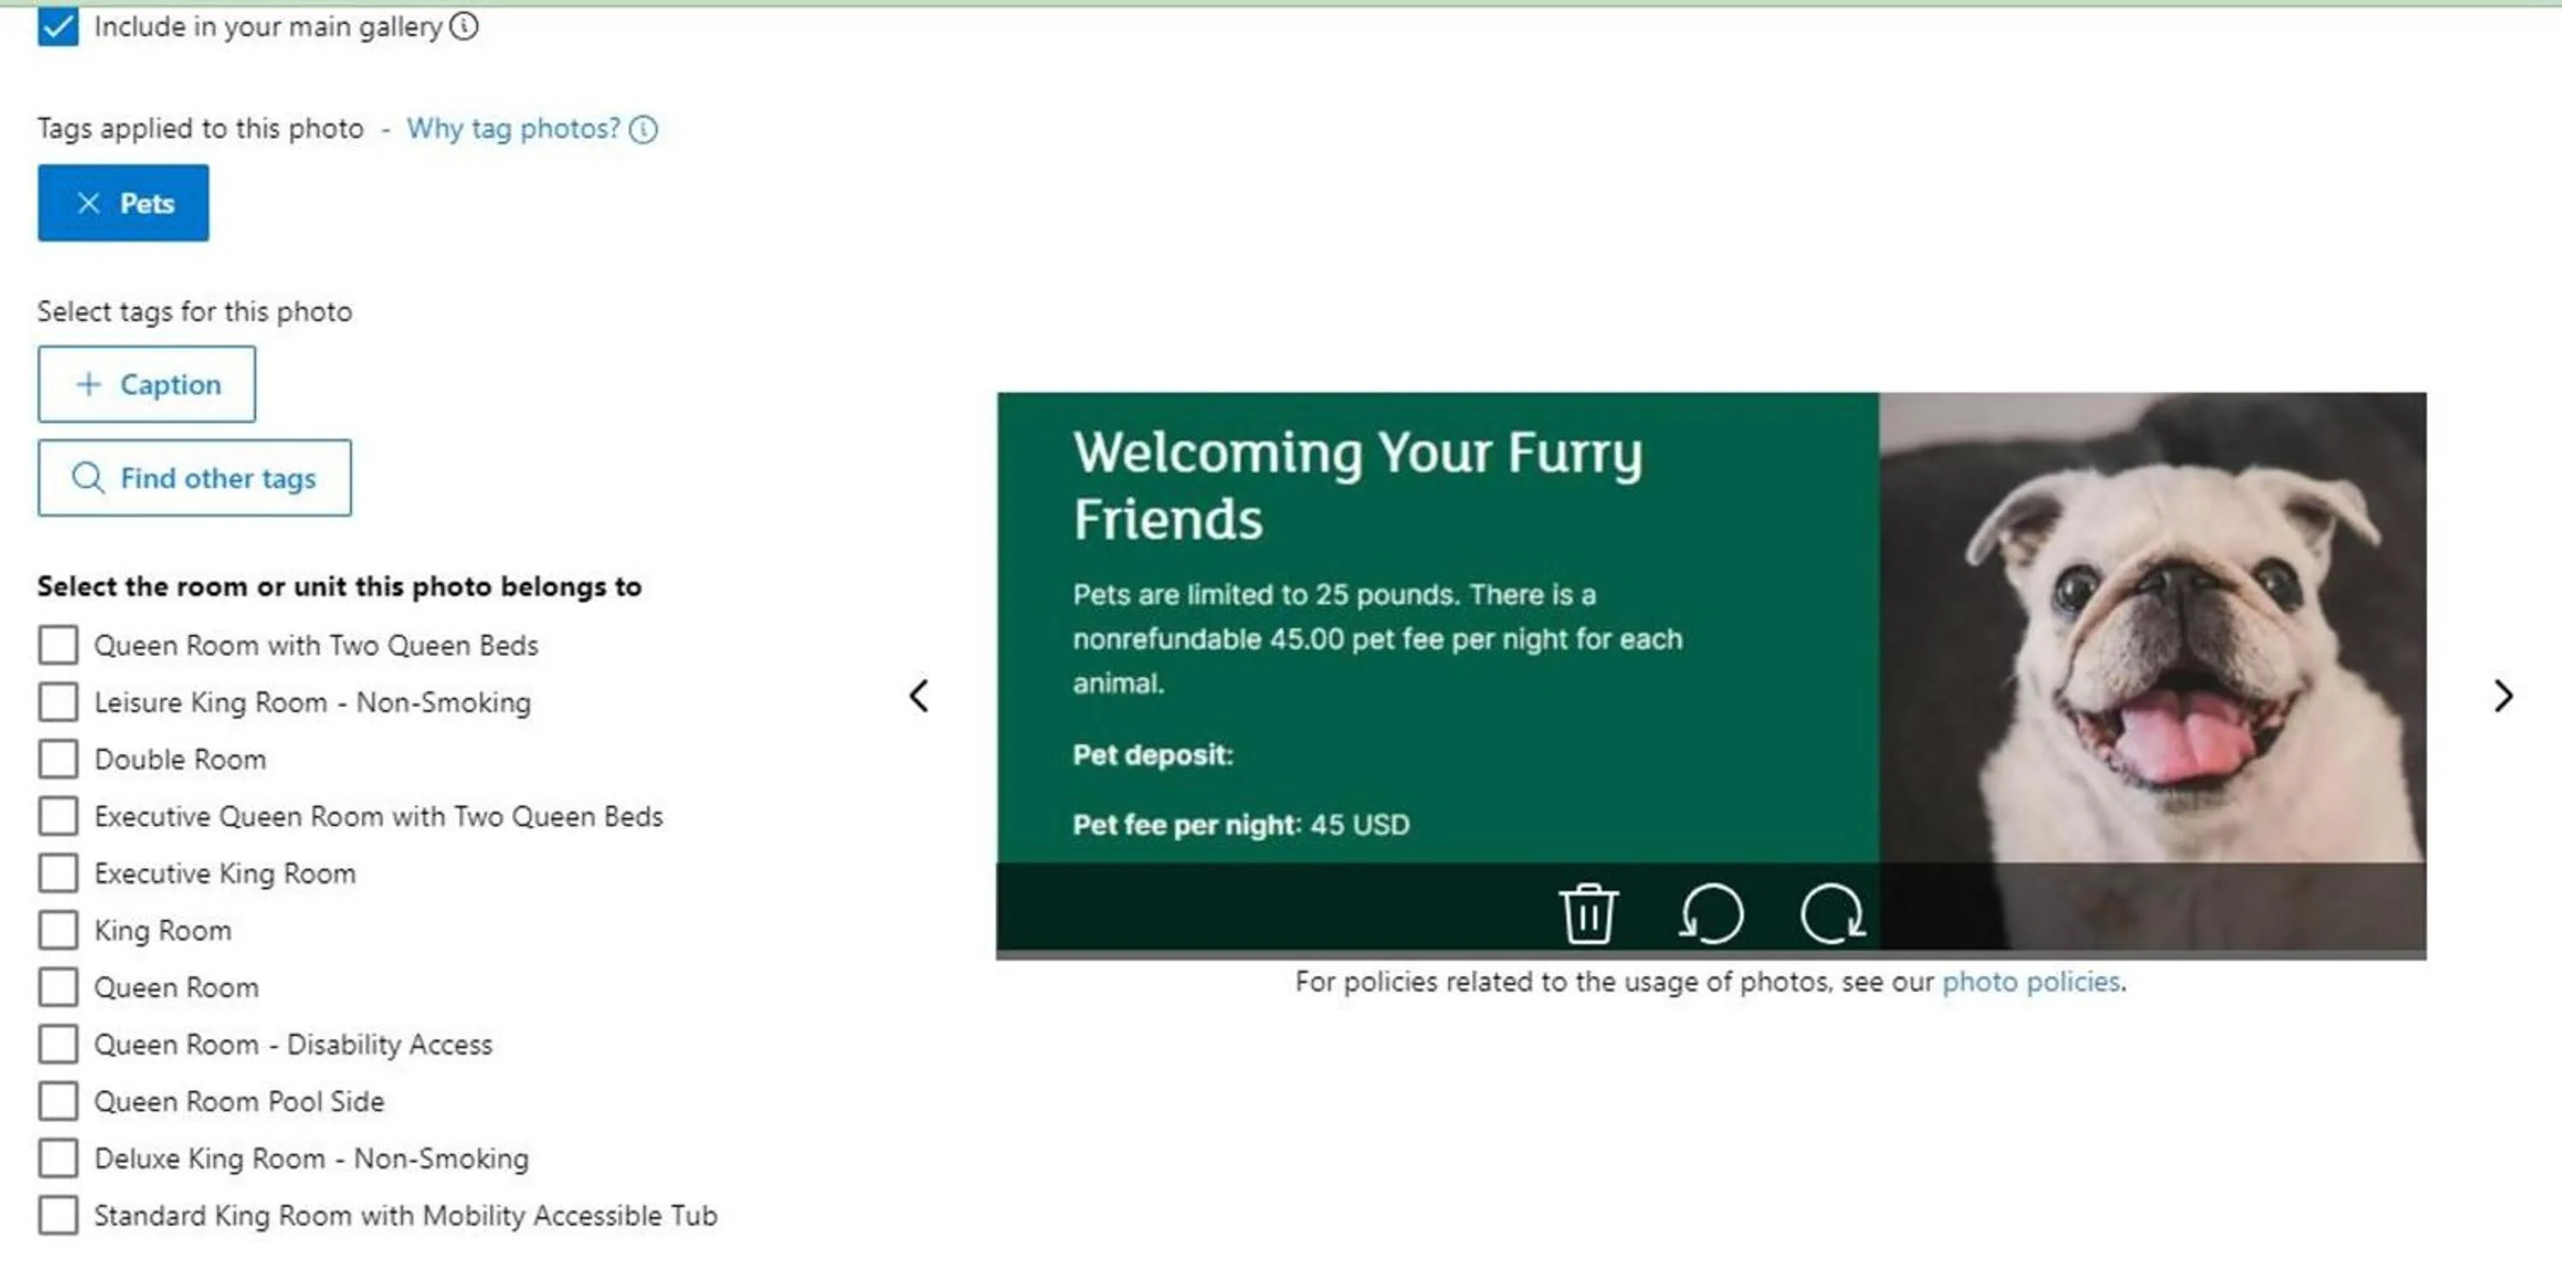Go to next photo arrow
The image size is (2562, 1287).
point(2502,695)
